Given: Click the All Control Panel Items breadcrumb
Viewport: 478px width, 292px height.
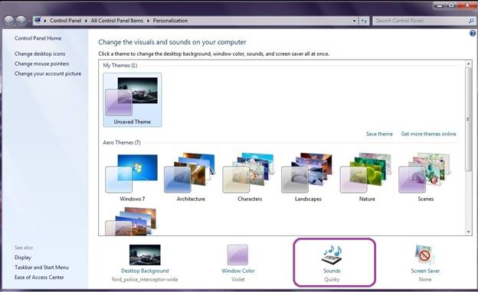Looking at the screenshot, I should tap(117, 21).
